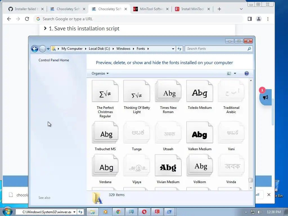Open the Organize menu
288x216 pixels.
click(x=100, y=73)
